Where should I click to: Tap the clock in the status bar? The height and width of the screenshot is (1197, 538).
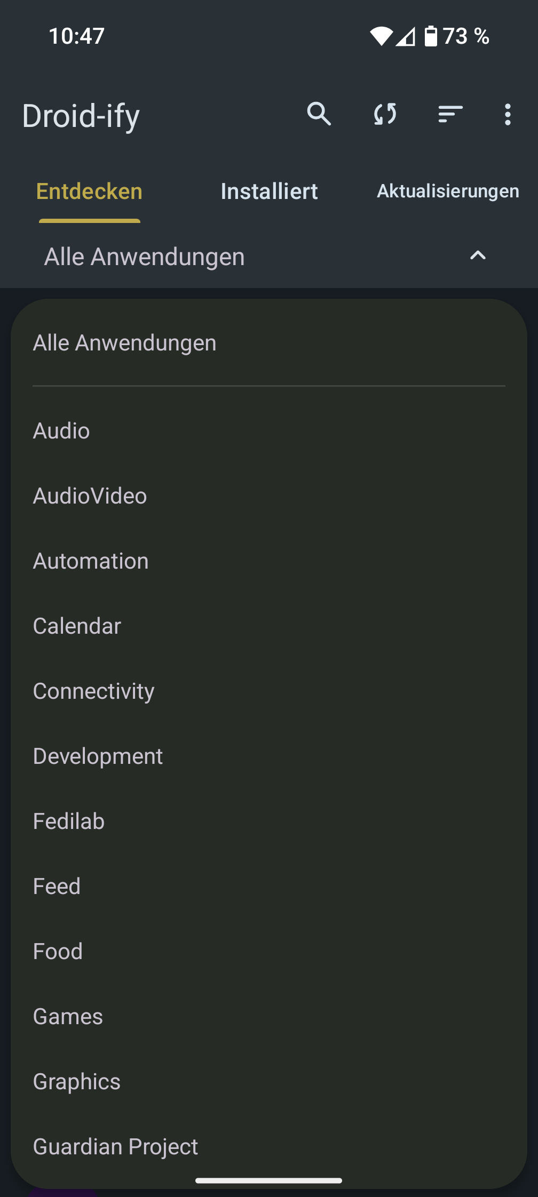(74, 35)
